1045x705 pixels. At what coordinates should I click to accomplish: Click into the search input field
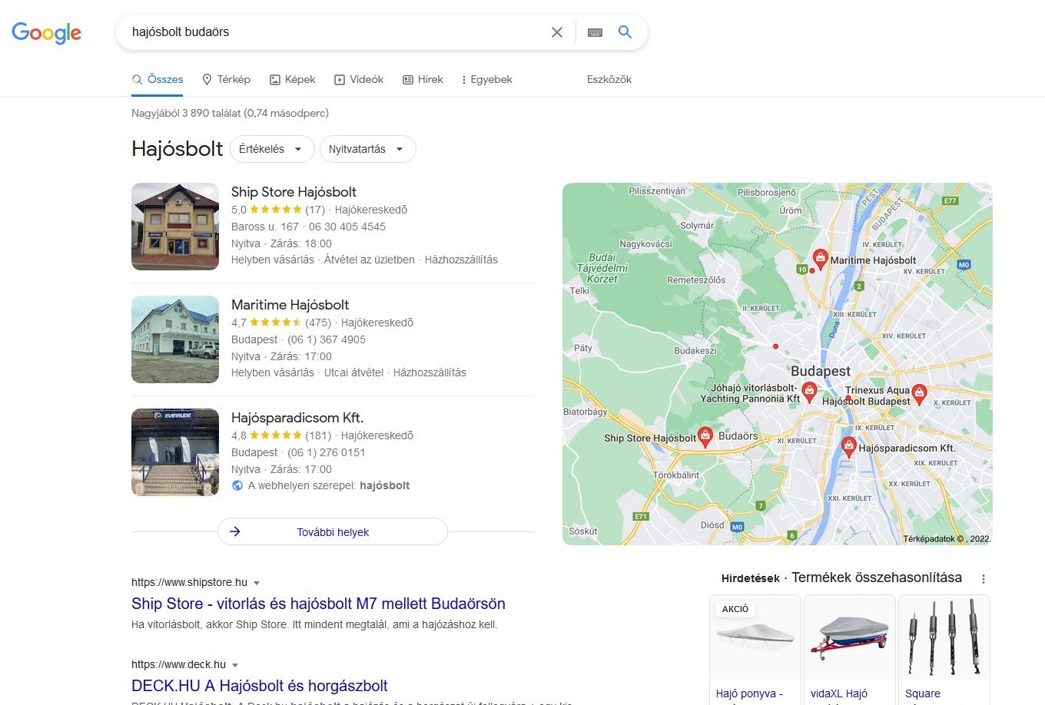tap(330, 32)
